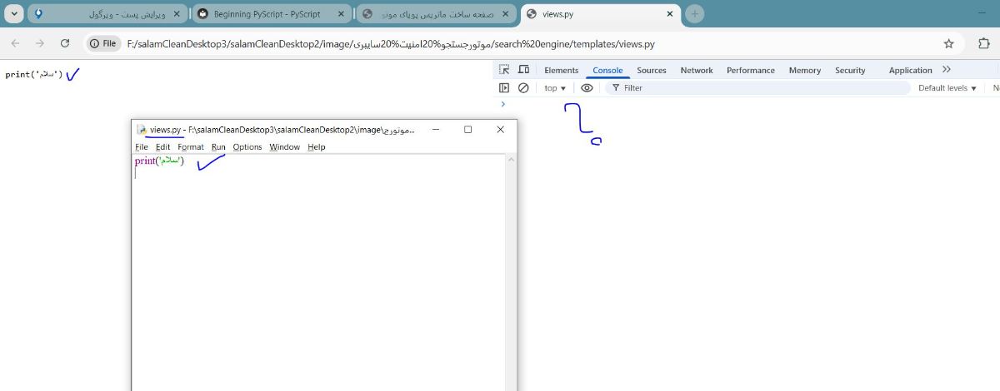Open the Default levels dropdown
This screenshot has width=1000, height=391.
coord(947,88)
